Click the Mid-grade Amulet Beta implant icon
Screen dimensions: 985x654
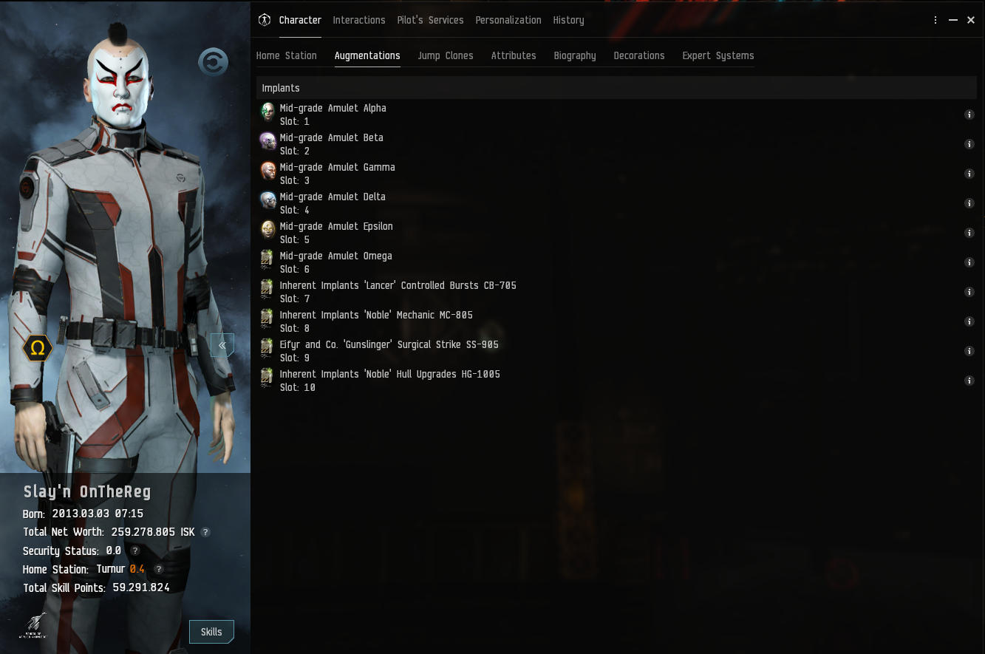(268, 142)
